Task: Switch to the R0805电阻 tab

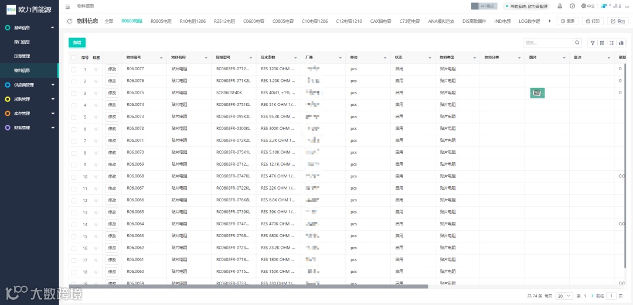Action: tap(161, 22)
